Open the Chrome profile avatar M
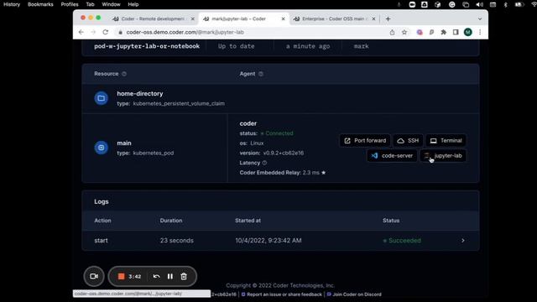The image size is (537, 302). point(468,32)
